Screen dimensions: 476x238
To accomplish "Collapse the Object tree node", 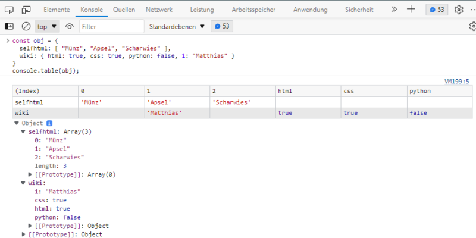I will 17,123.
